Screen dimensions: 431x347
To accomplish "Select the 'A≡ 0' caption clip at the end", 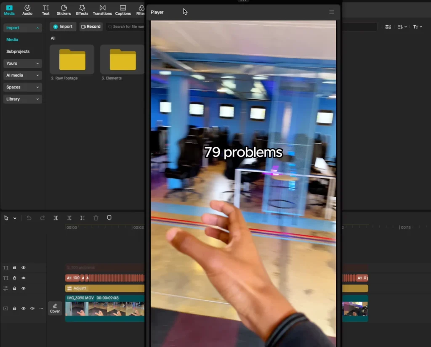I will click(362, 278).
